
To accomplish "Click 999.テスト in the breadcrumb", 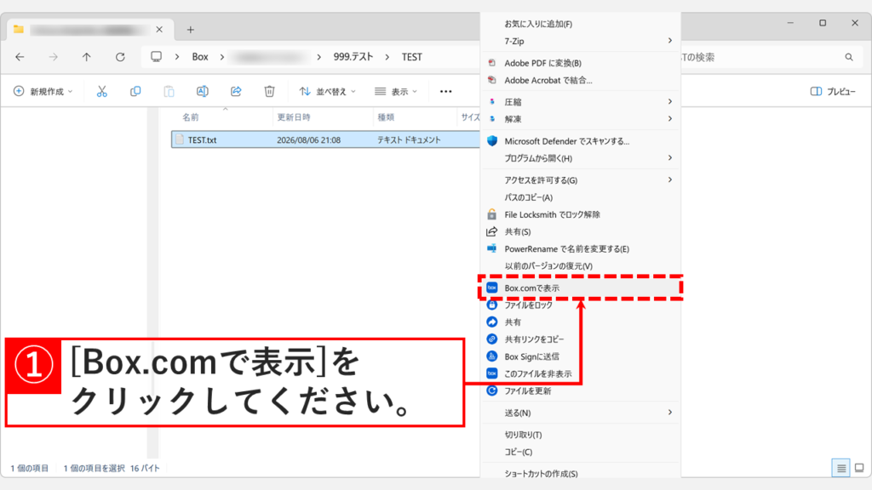I will click(353, 57).
